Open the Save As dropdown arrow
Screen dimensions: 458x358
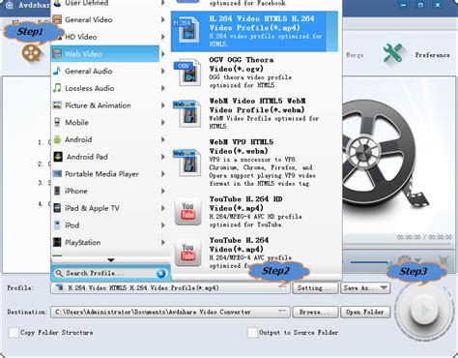pyautogui.click(x=384, y=287)
